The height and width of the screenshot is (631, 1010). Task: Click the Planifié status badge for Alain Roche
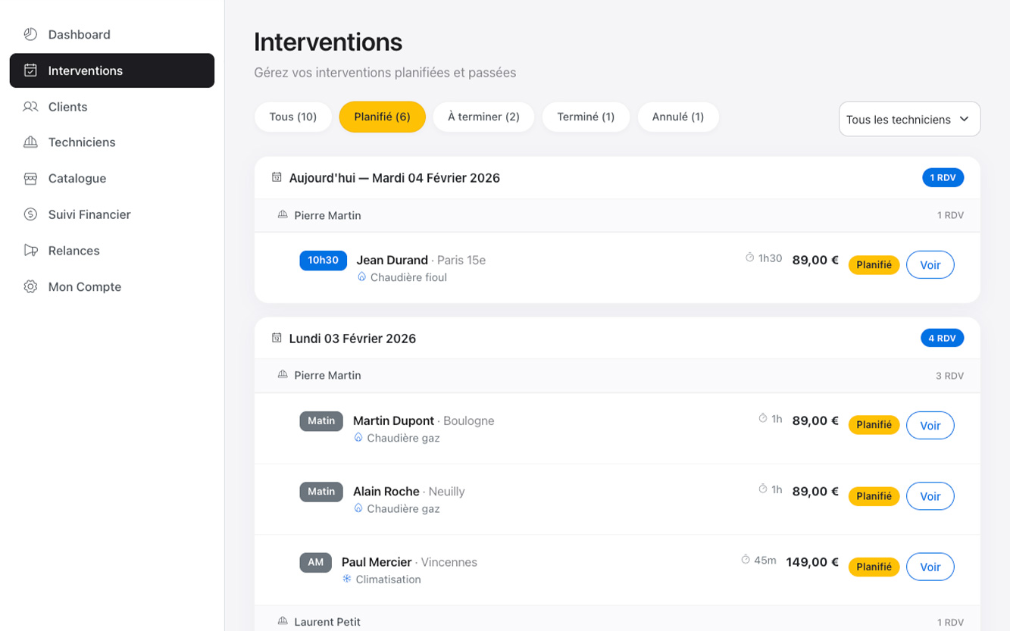click(x=874, y=496)
